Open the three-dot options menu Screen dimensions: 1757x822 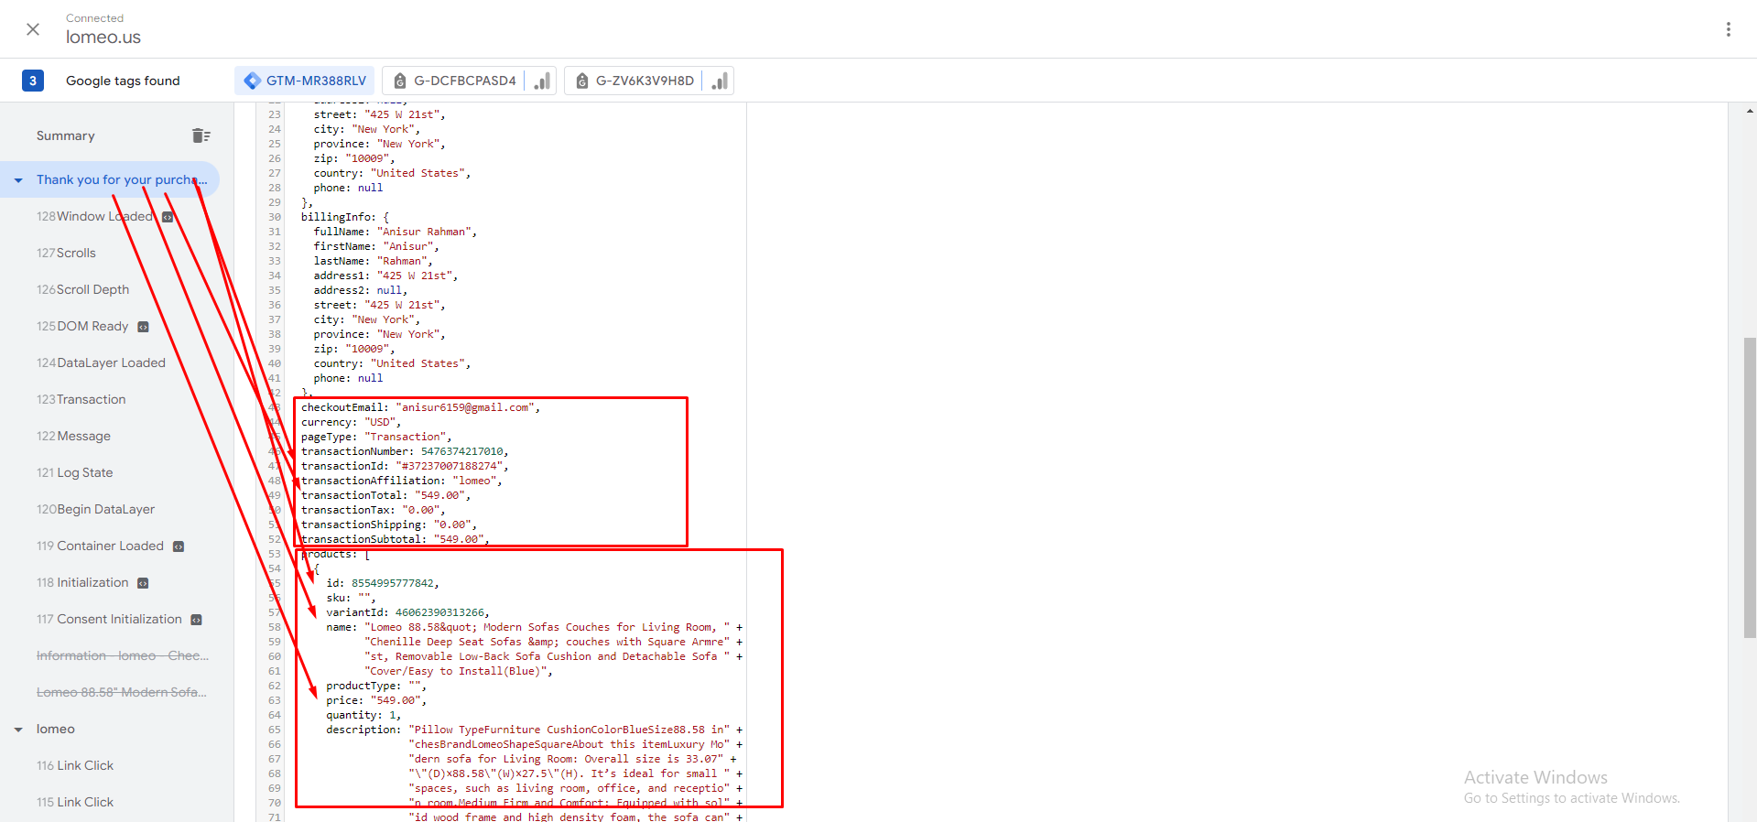[x=1728, y=29]
